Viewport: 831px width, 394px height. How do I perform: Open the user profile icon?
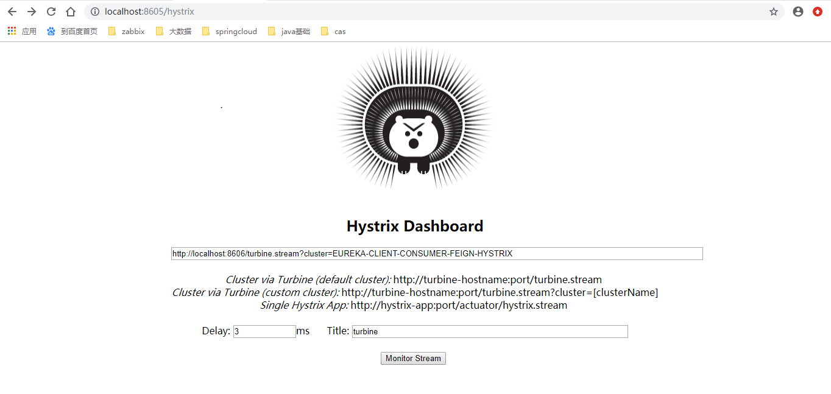798,12
